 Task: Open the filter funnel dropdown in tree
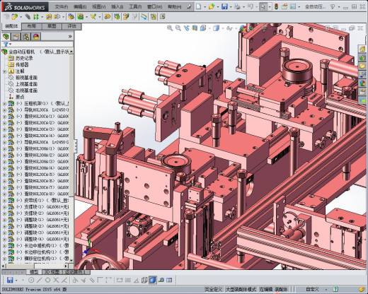tap(7, 45)
